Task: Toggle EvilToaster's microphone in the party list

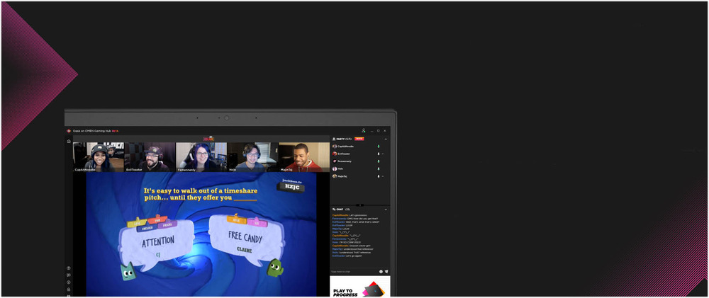Action: coord(379,154)
